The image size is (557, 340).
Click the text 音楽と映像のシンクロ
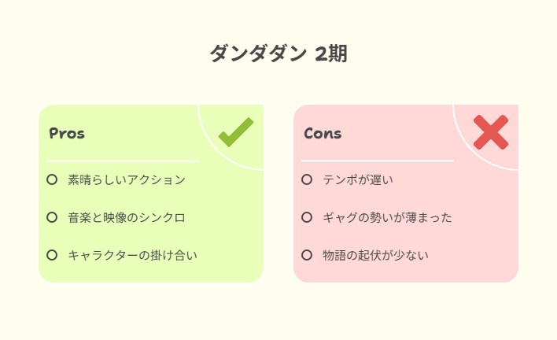127,217
